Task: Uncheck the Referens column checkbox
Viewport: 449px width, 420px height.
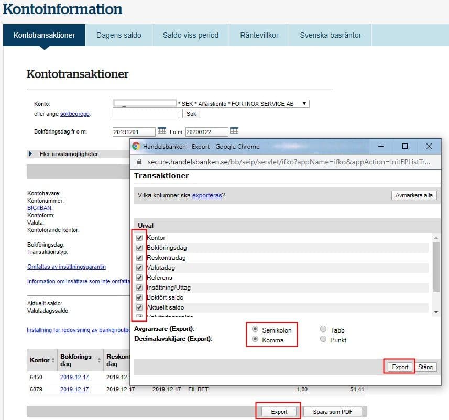Action: click(x=139, y=278)
